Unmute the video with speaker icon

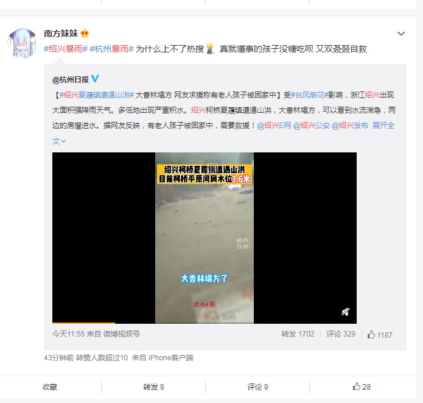coord(346,312)
